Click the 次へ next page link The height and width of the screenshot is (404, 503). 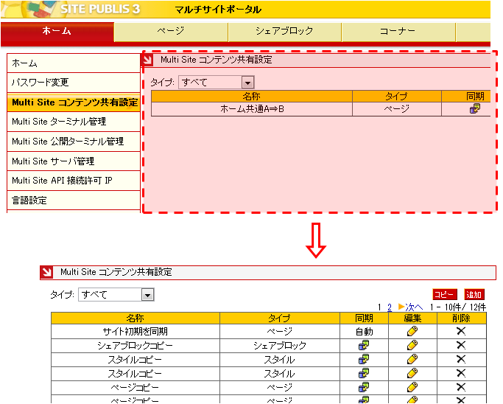click(x=411, y=307)
